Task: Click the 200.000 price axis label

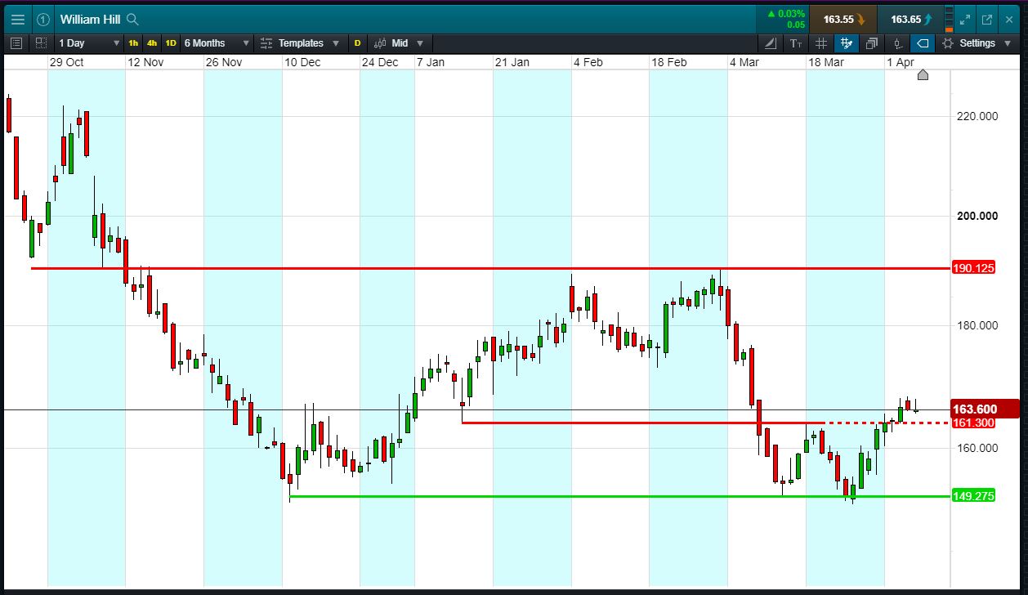Action: pyautogui.click(x=977, y=216)
